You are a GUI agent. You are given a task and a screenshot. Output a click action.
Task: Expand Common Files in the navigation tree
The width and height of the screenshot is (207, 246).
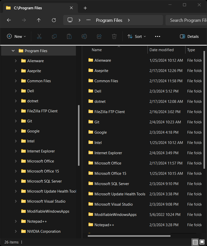[x=16, y=81]
